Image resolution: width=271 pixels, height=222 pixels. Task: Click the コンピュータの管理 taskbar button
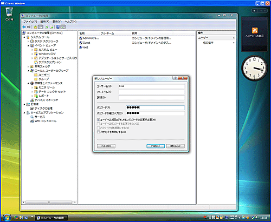[51, 218]
